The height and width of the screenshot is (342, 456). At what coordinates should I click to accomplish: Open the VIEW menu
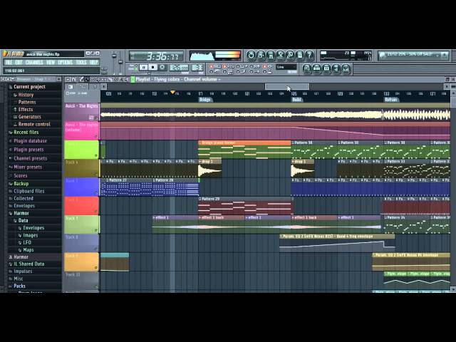pos(51,63)
